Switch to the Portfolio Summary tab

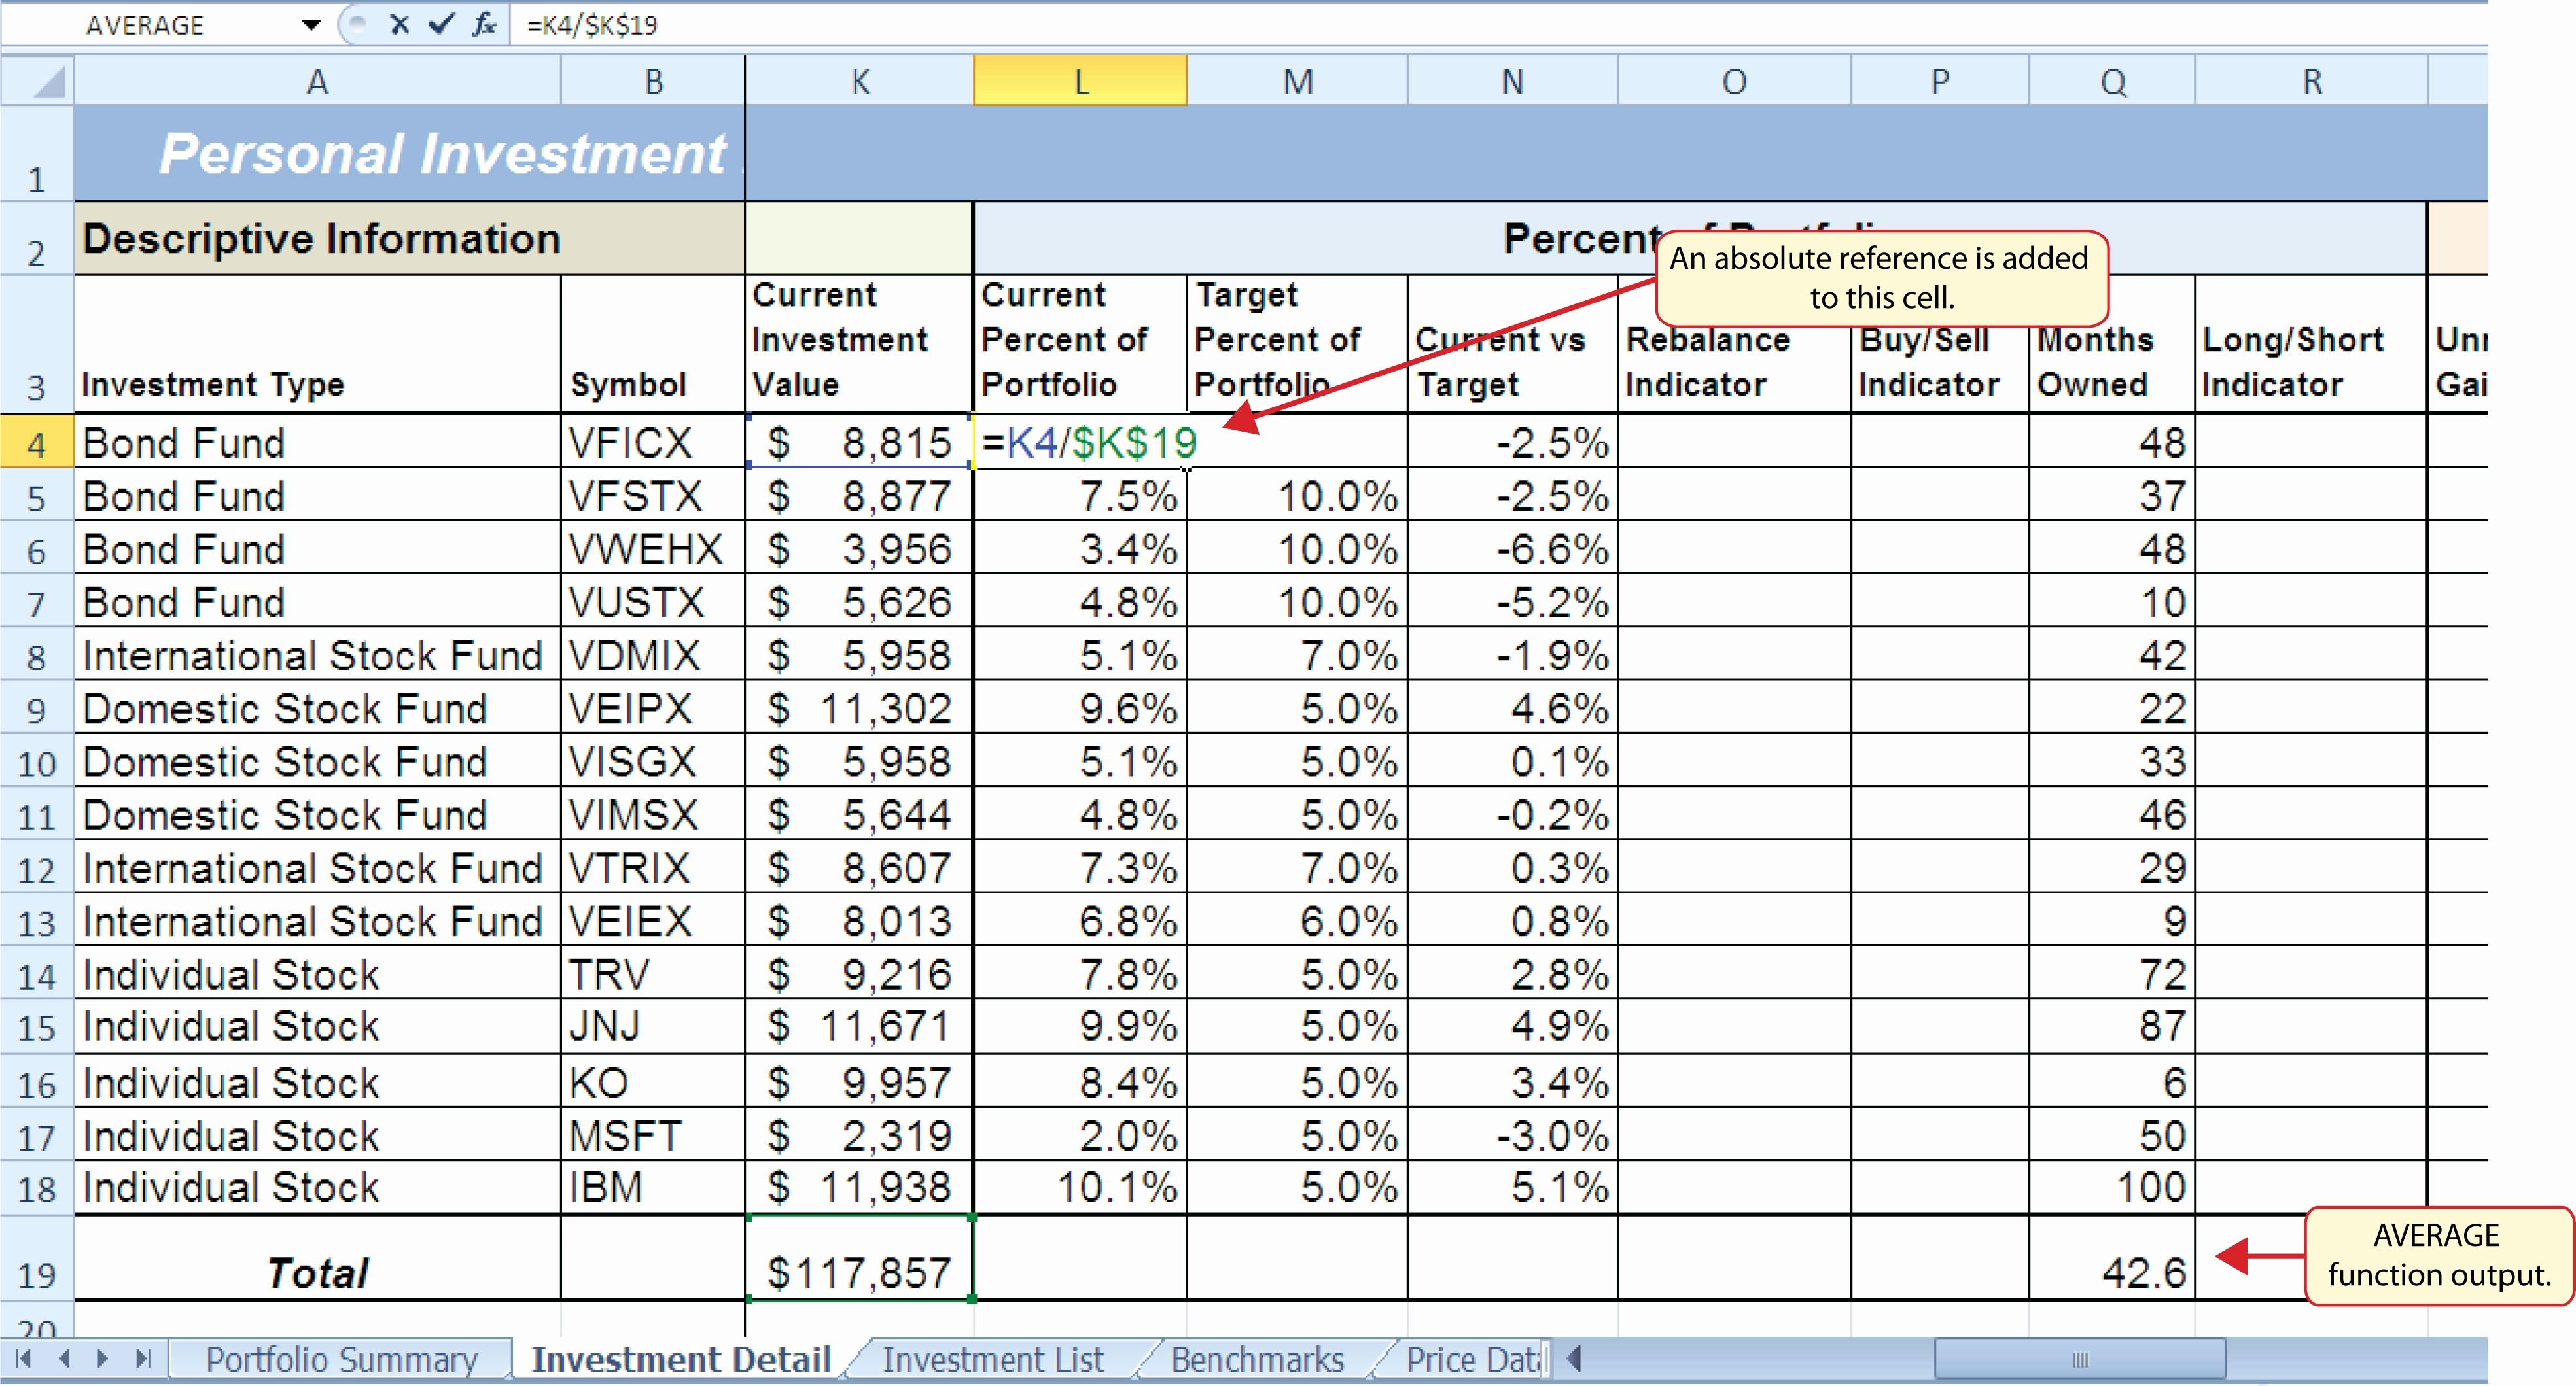coord(341,1359)
